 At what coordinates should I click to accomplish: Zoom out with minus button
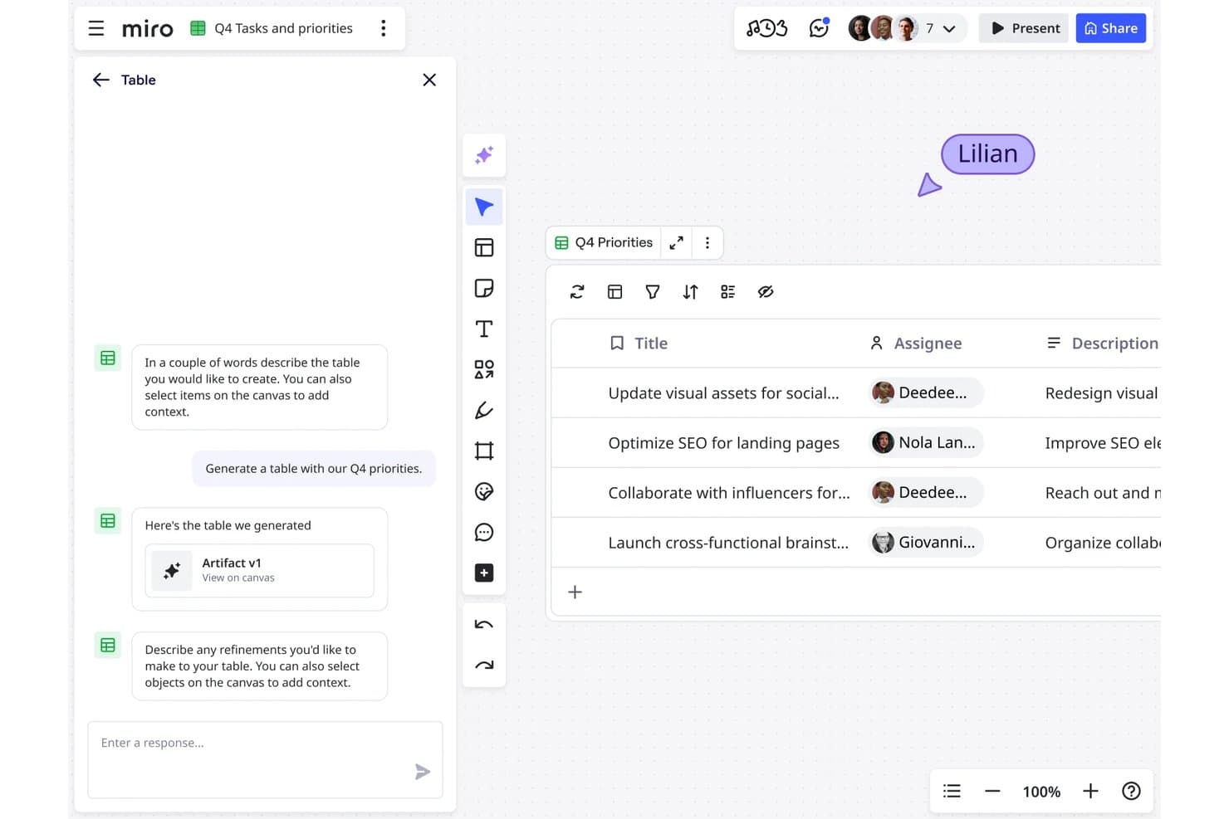point(992,791)
